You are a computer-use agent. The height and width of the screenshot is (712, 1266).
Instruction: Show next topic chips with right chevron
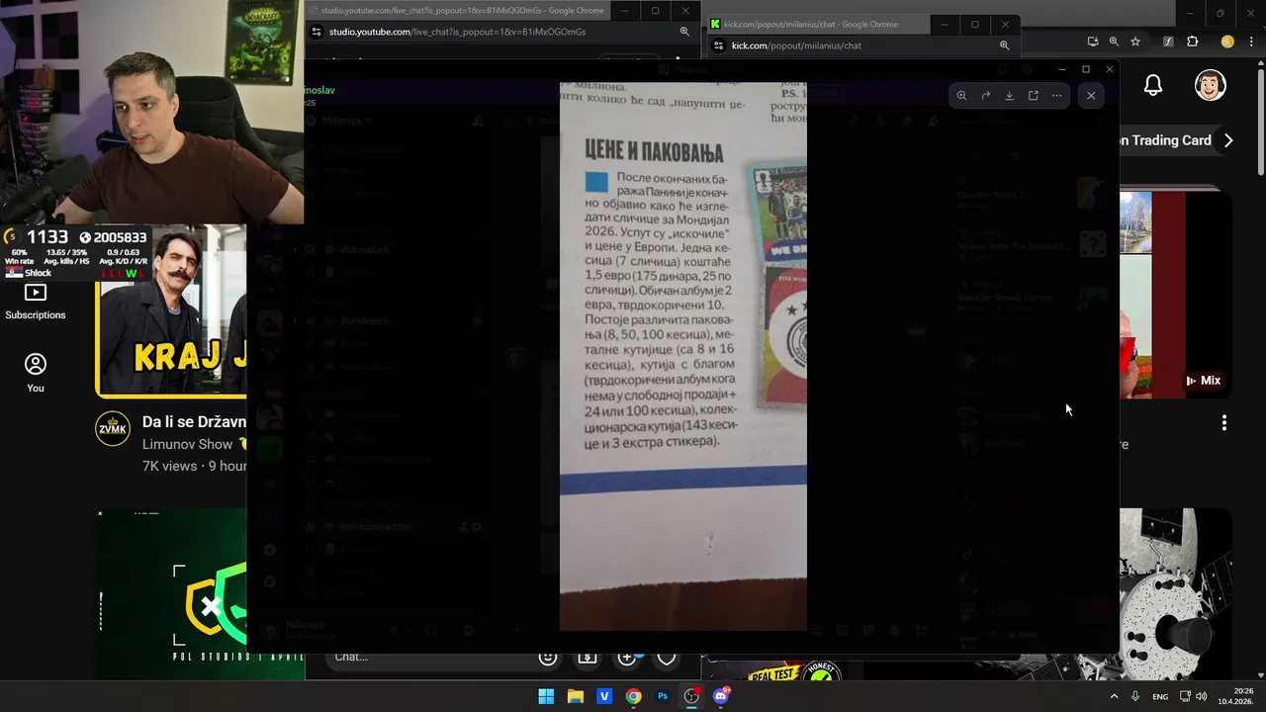coord(1228,140)
